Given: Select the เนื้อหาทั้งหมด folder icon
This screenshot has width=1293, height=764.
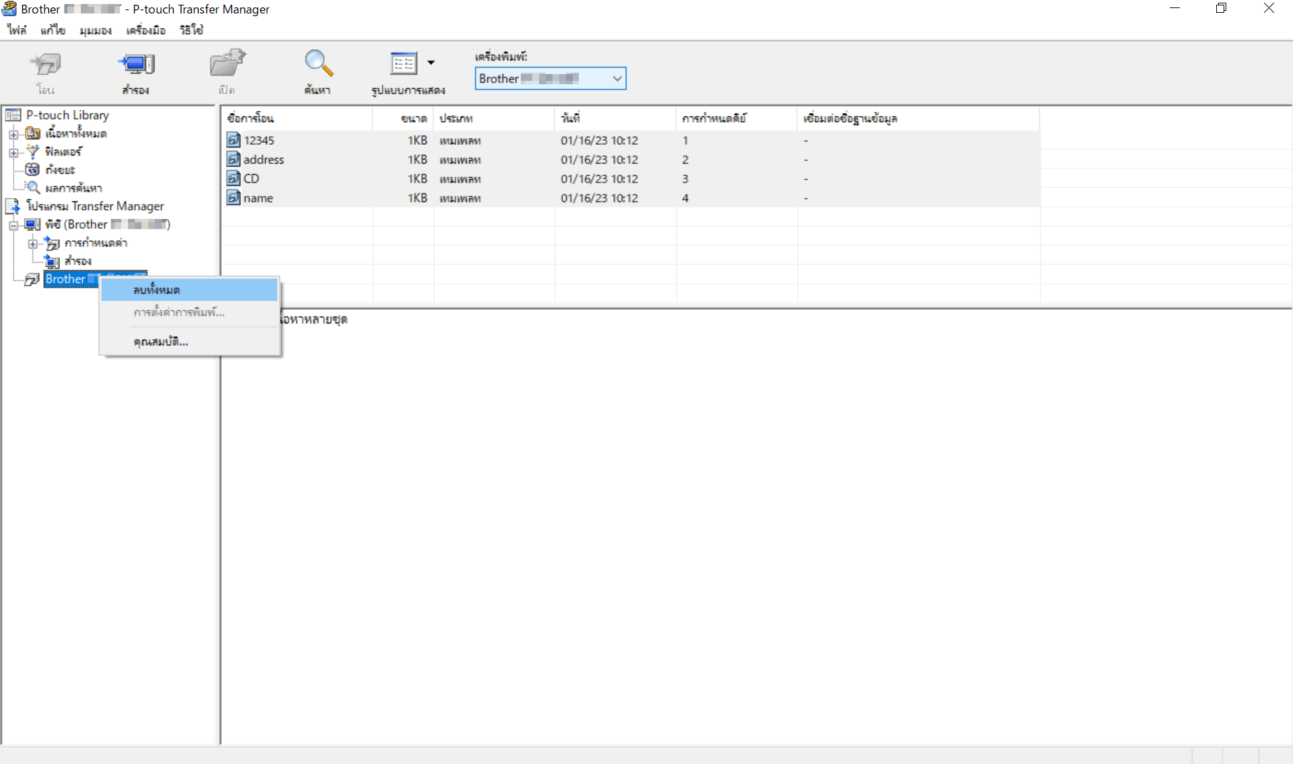Looking at the screenshot, I should point(33,133).
